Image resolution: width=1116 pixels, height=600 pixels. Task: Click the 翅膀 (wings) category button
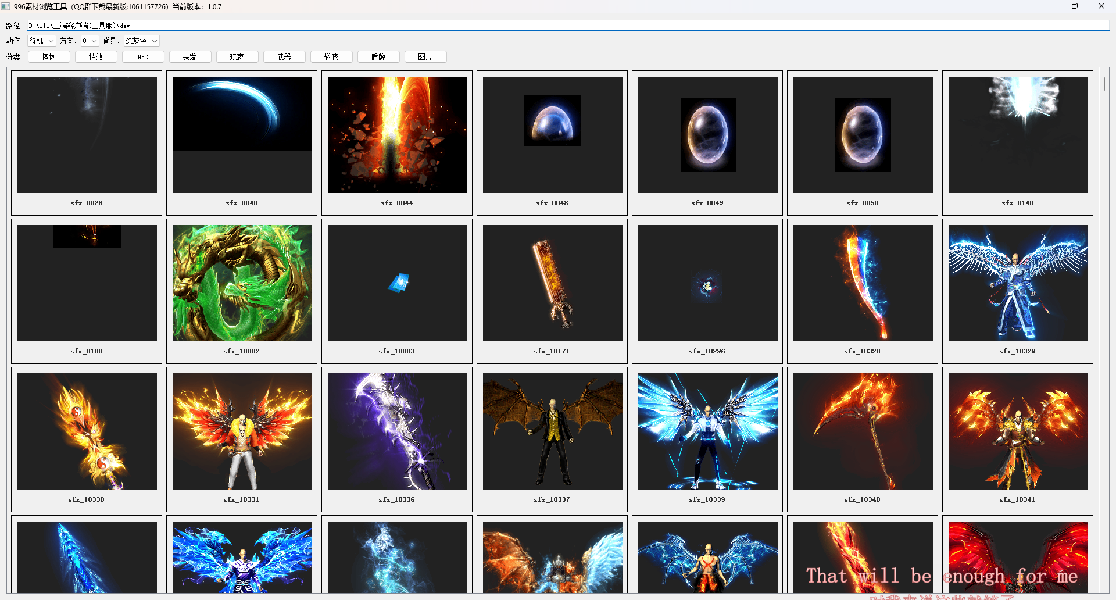coord(331,57)
